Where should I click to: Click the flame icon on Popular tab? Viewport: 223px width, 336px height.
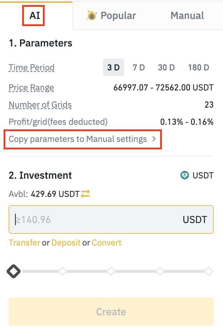92,15
